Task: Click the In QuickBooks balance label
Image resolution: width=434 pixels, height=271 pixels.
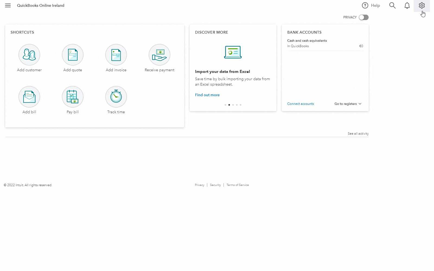Action: tap(298, 46)
